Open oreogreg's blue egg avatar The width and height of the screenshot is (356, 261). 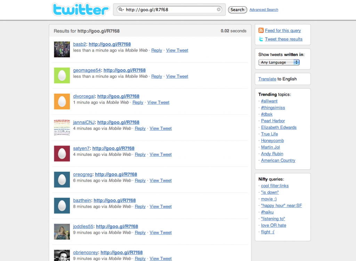[x=62, y=180]
